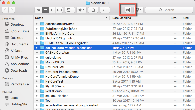Screen dimensions: 195x110
Task: Switch to column view
Action: click(x=52, y=10)
